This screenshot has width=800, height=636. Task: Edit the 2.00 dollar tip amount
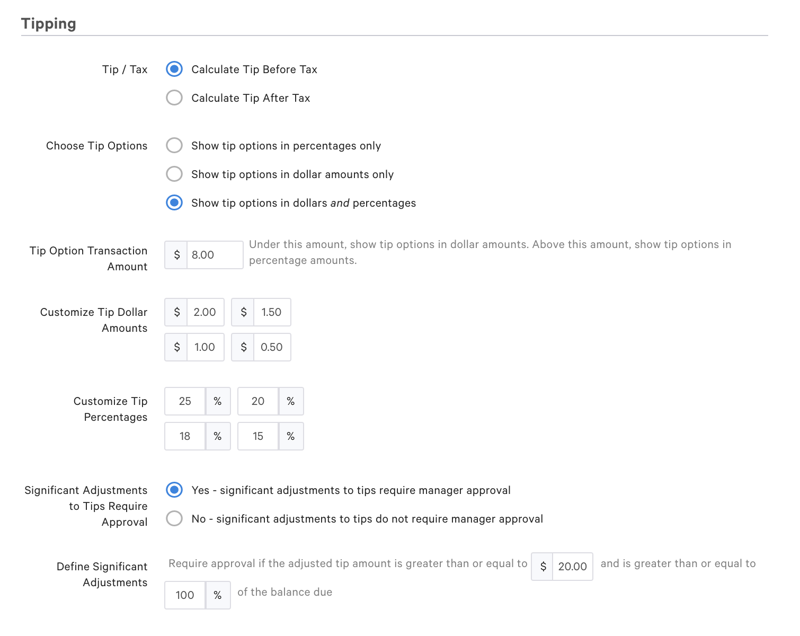[205, 312]
